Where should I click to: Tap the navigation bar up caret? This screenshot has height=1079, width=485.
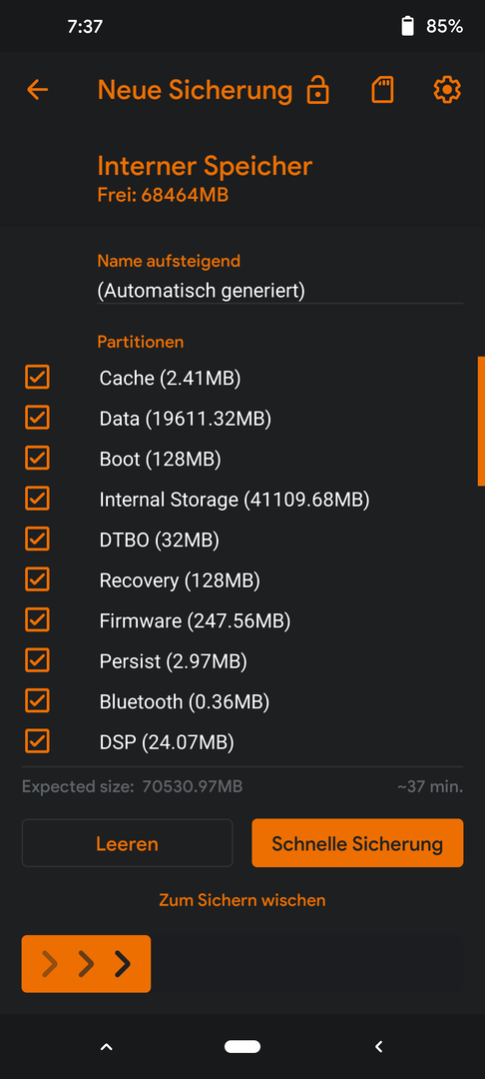[x=106, y=1047]
